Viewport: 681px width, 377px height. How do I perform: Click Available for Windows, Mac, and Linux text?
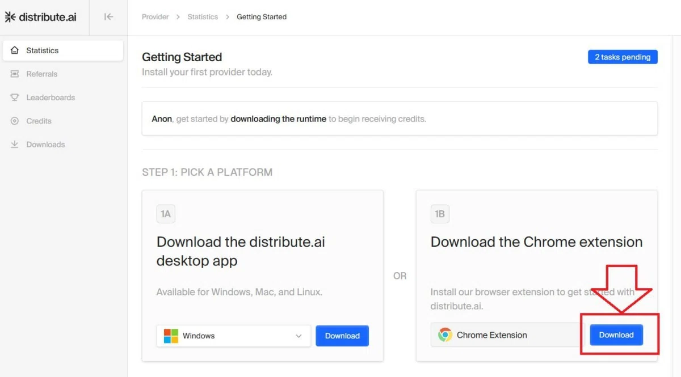pos(239,293)
